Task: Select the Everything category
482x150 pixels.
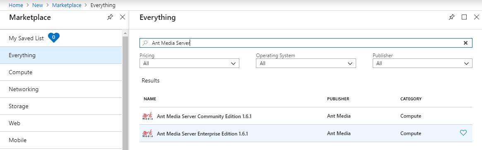Action: pyautogui.click(x=61, y=56)
